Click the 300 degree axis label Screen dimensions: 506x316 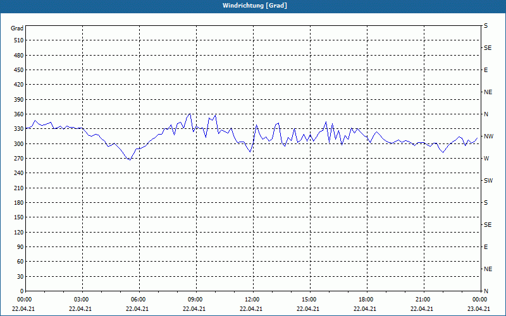(19, 143)
